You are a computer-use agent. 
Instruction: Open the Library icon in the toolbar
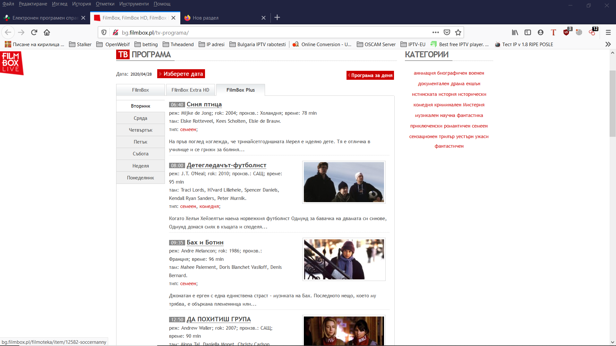pyautogui.click(x=515, y=32)
